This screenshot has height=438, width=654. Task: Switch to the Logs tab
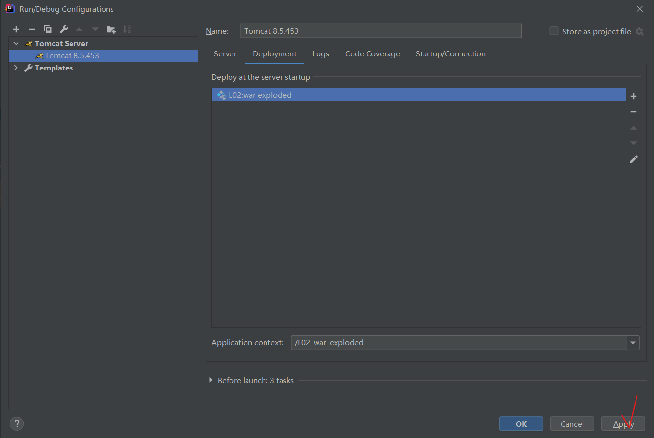click(x=320, y=54)
